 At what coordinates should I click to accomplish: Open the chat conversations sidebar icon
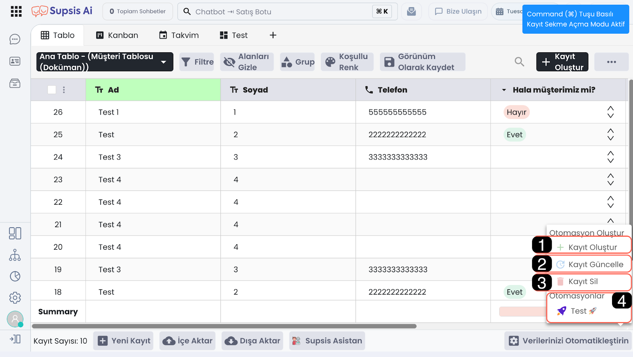tap(15, 39)
